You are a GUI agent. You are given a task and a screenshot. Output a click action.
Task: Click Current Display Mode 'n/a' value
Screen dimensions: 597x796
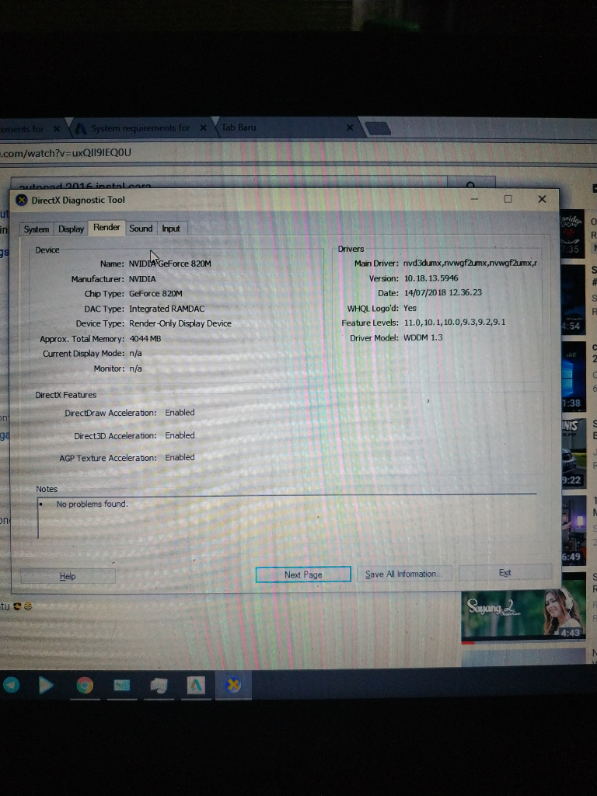point(135,354)
